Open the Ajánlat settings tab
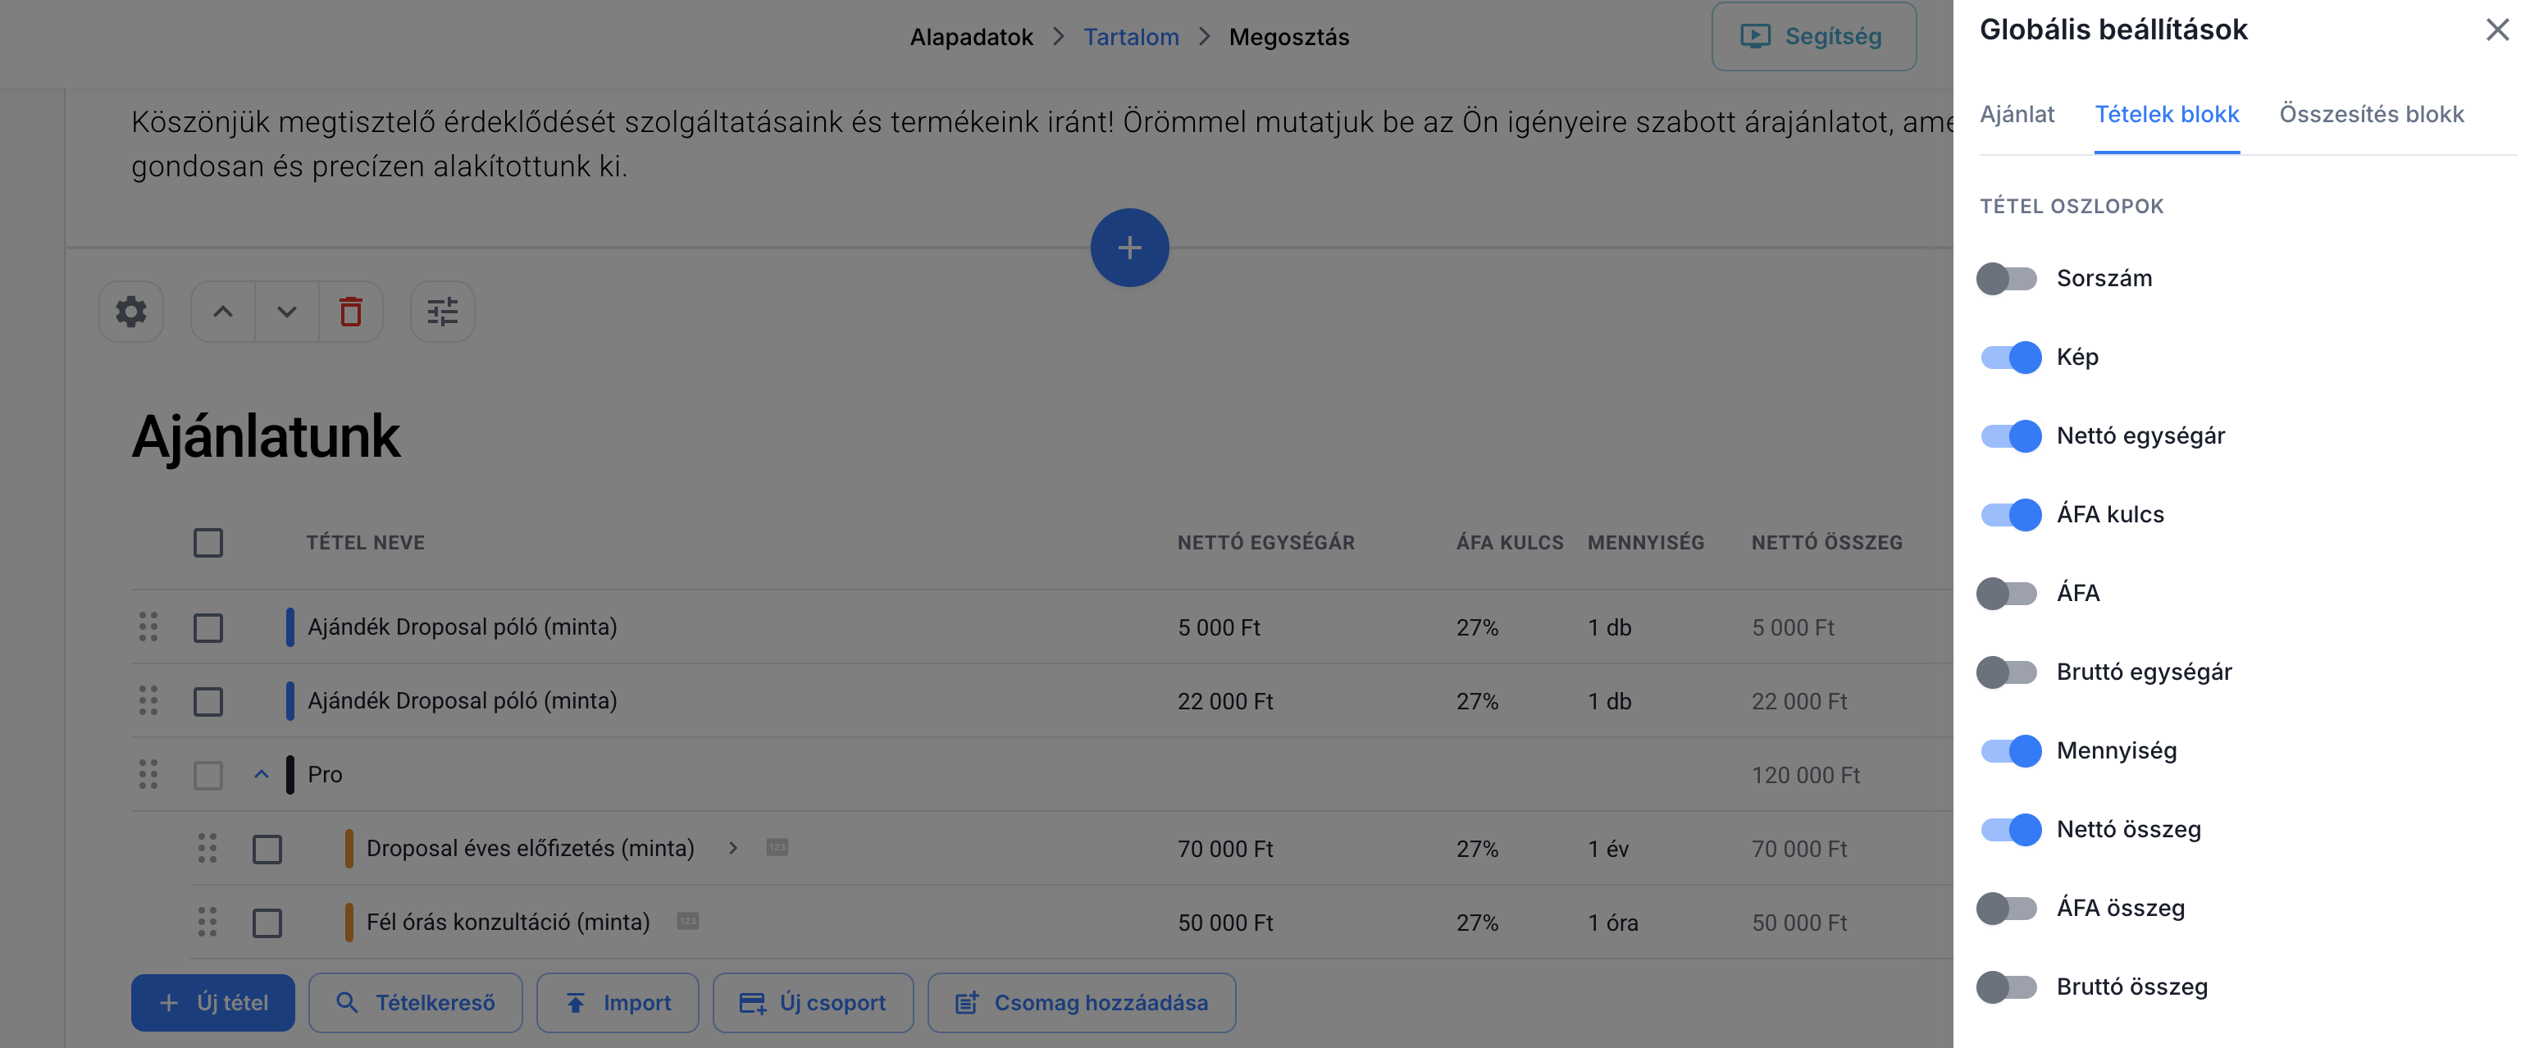 click(2017, 114)
